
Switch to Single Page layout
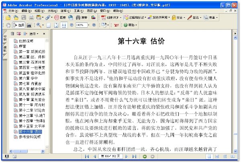point(209,157)
